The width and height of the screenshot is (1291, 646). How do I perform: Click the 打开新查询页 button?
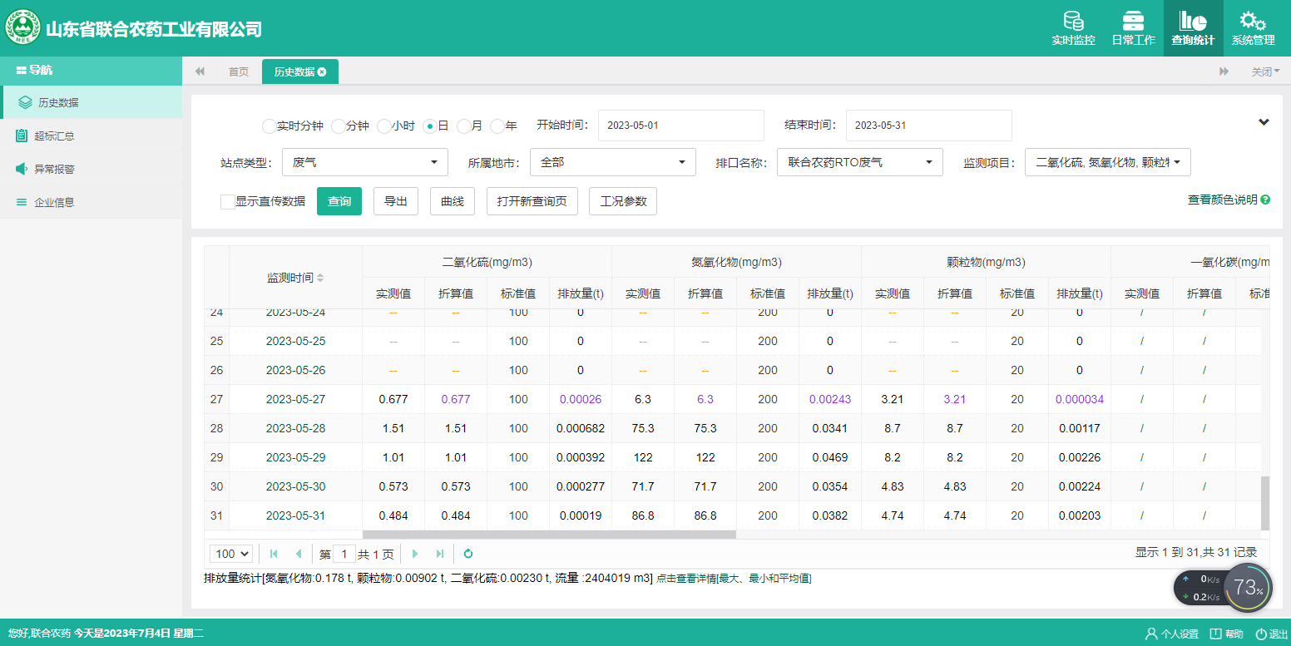coord(532,201)
